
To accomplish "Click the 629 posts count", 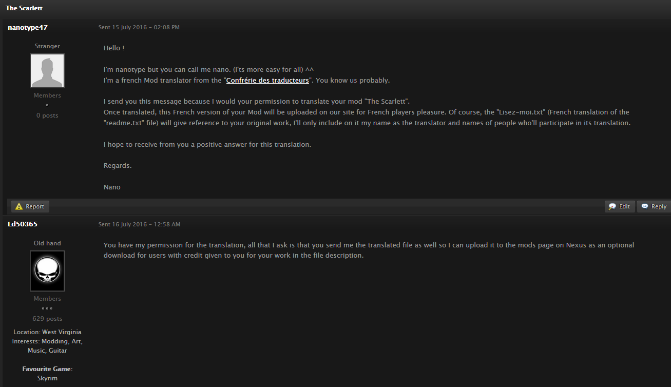I will click(47, 319).
